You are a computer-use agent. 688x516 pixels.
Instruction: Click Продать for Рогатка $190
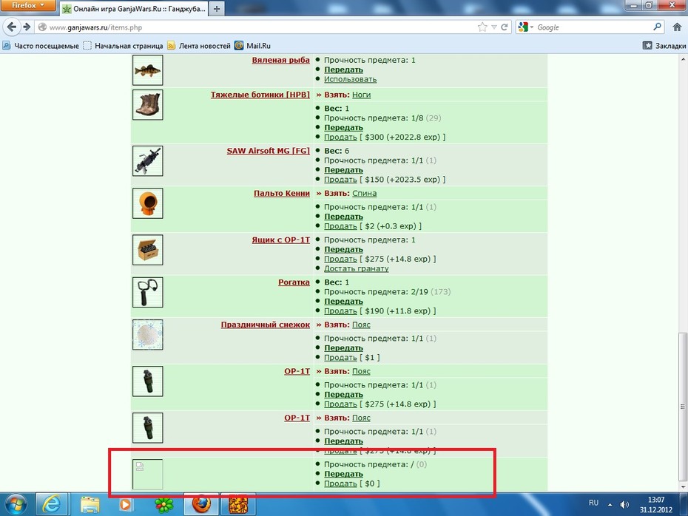point(340,311)
